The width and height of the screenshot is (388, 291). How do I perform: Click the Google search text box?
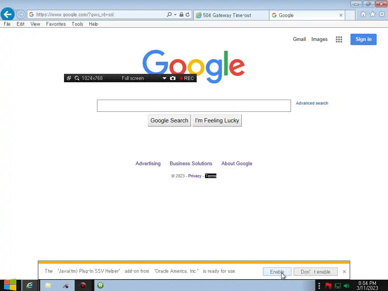(x=194, y=106)
